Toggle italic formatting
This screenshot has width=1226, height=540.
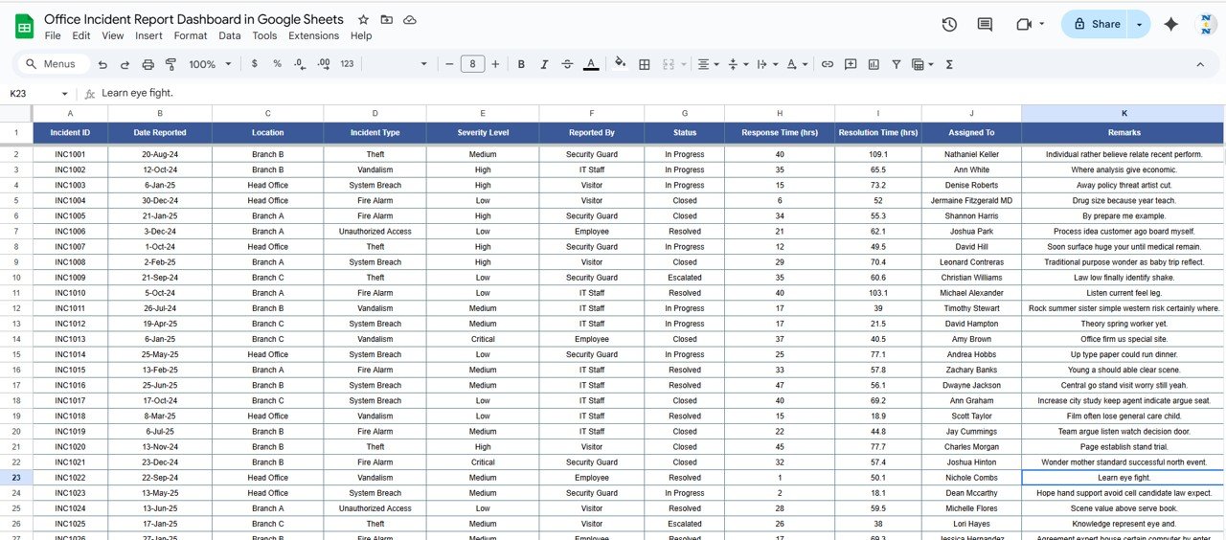pos(544,64)
